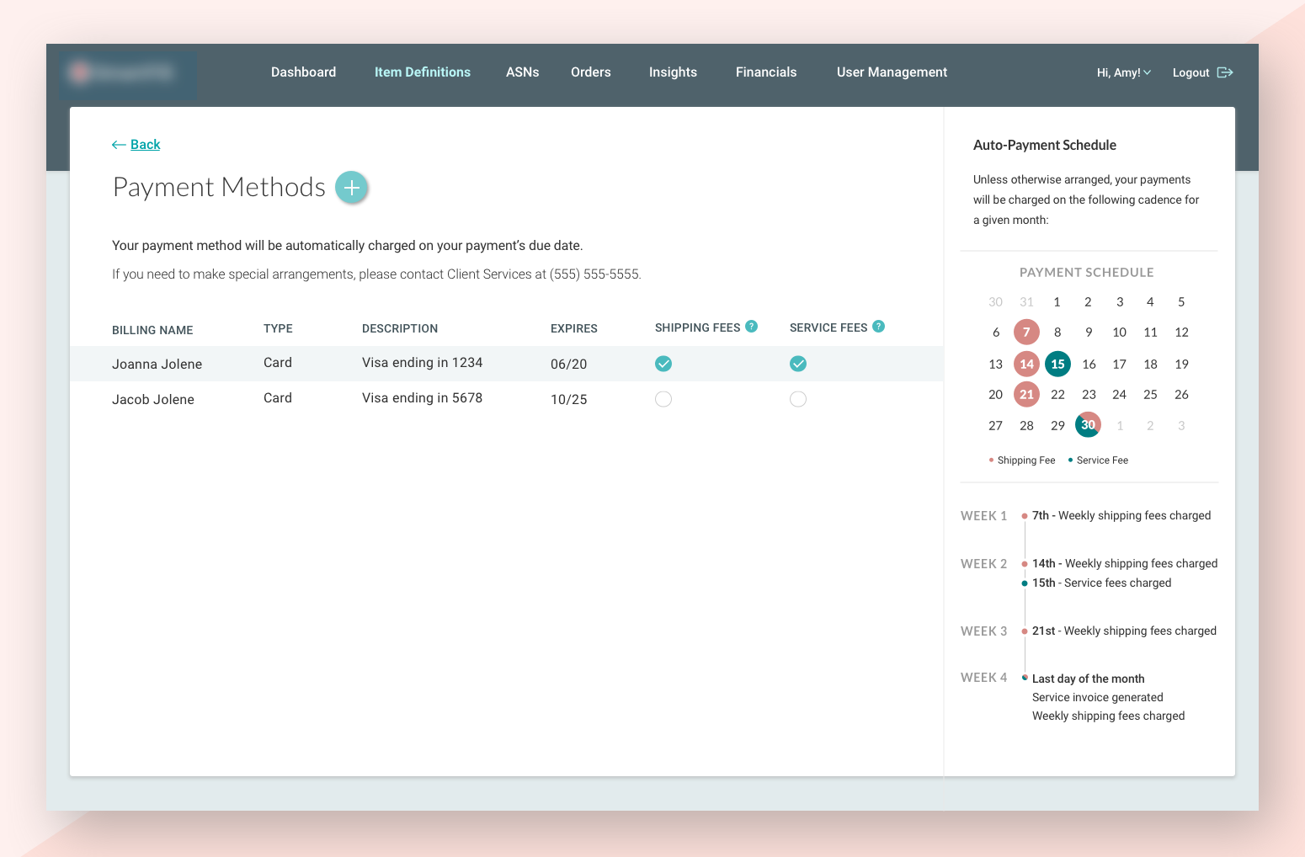Enable service fees for Jacob Jolene
This screenshot has height=857, width=1305.
click(798, 399)
